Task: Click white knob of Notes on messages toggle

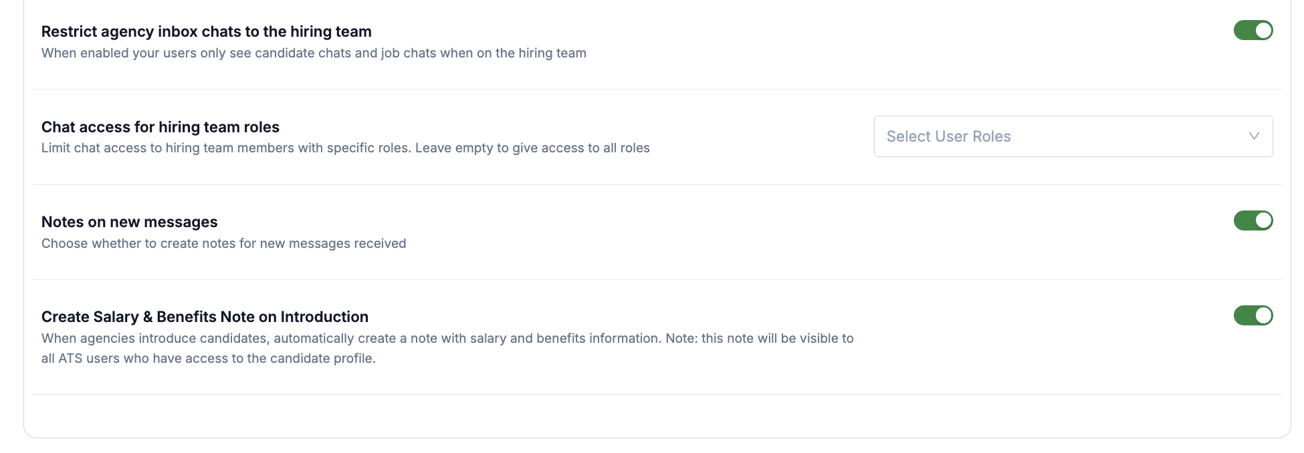Action: [x=1263, y=220]
